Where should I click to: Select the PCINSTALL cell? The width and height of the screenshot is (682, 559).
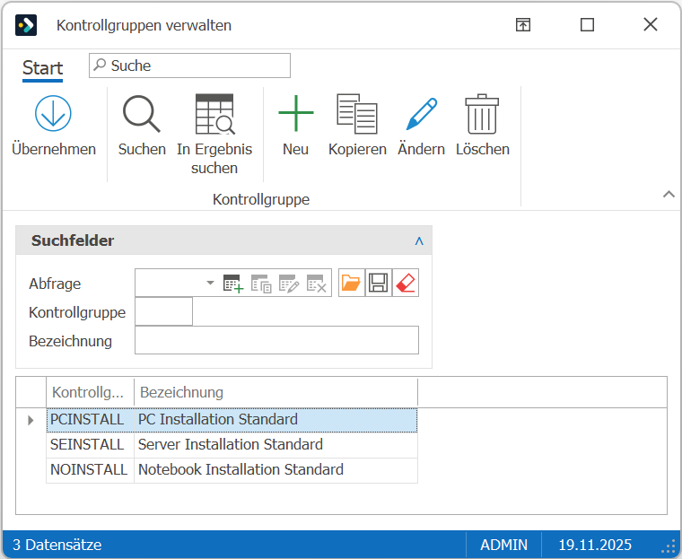click(90, 420)
